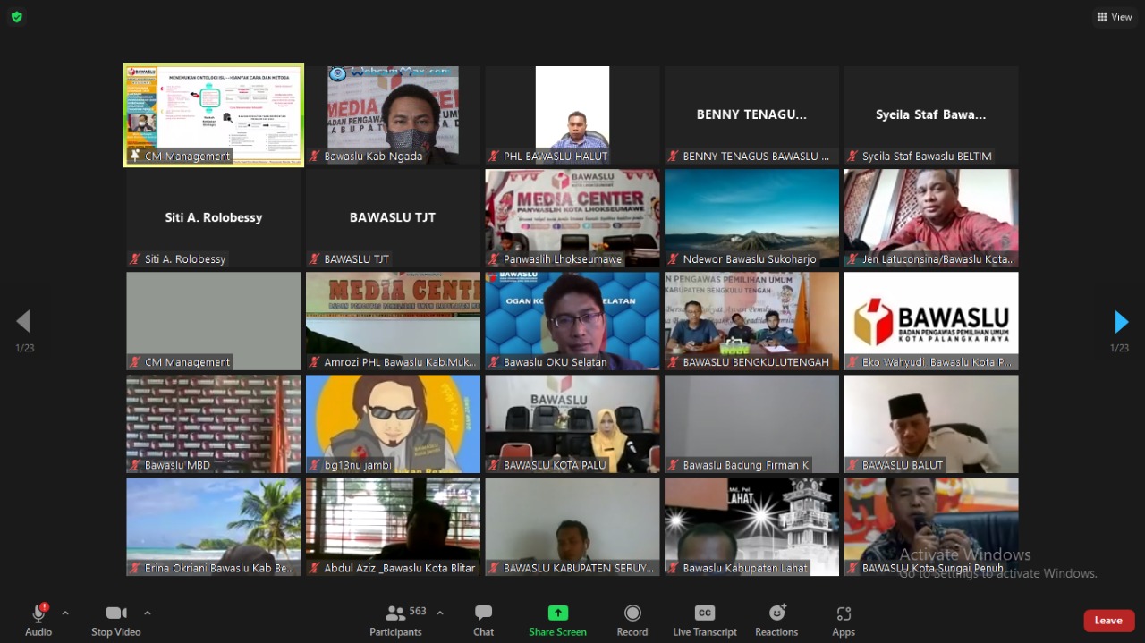The image size is (1145, 643).
Task: Enable Live Transcript captions
Action: tap(705, 621)
